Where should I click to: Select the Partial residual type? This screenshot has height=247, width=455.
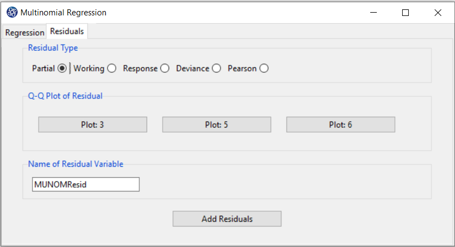point(62,68)
